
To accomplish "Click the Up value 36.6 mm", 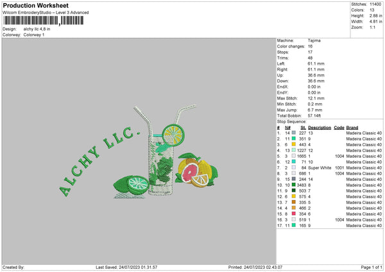I will point(316,75).
